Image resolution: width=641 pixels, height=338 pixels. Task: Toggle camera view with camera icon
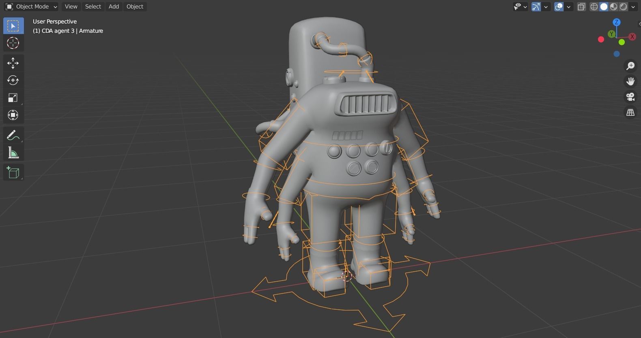coord(630,97)
